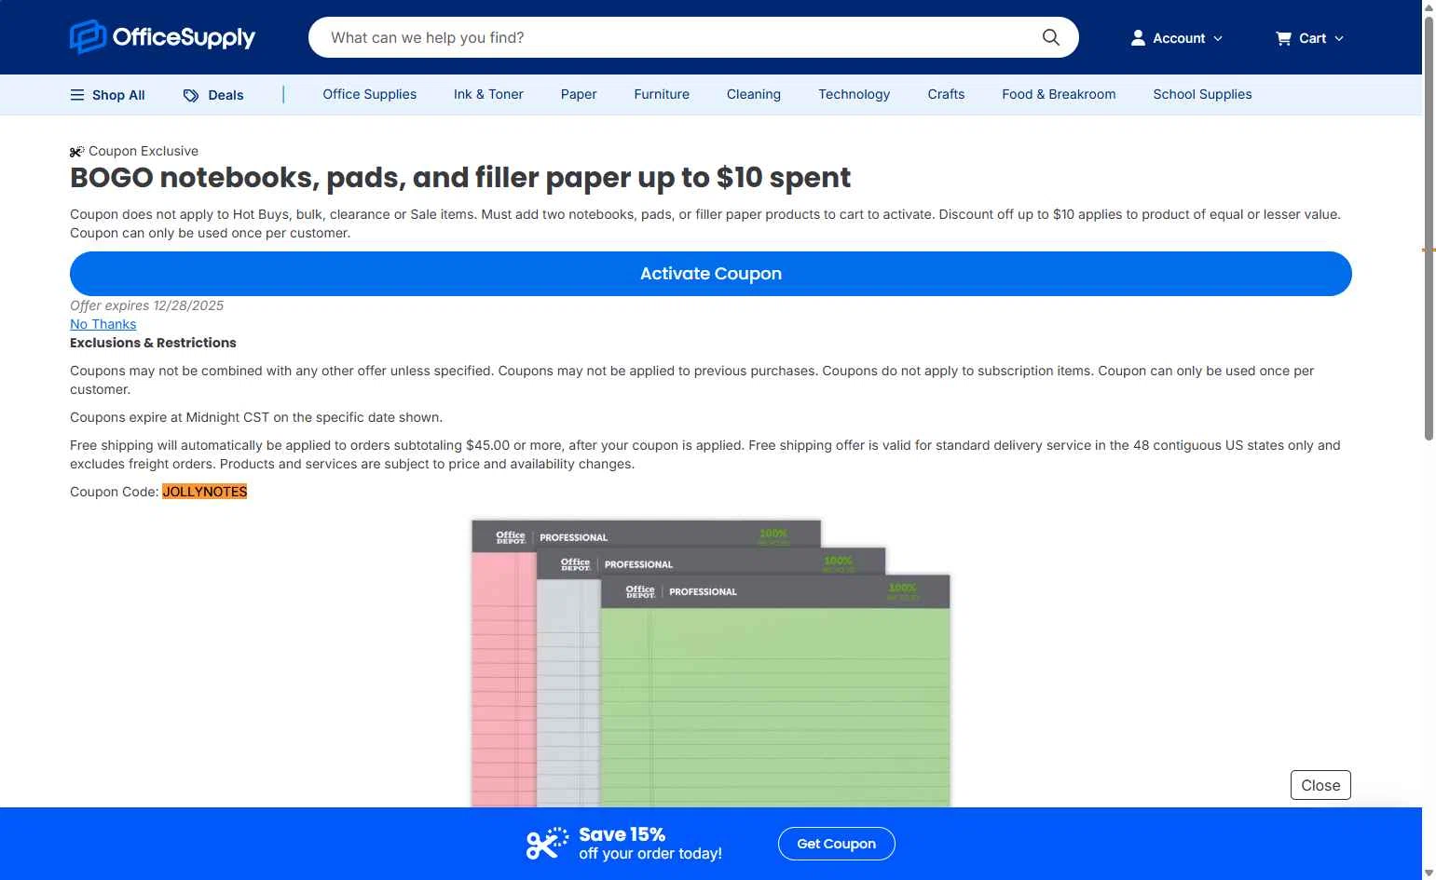Click the Shop All label

(118, 95)
